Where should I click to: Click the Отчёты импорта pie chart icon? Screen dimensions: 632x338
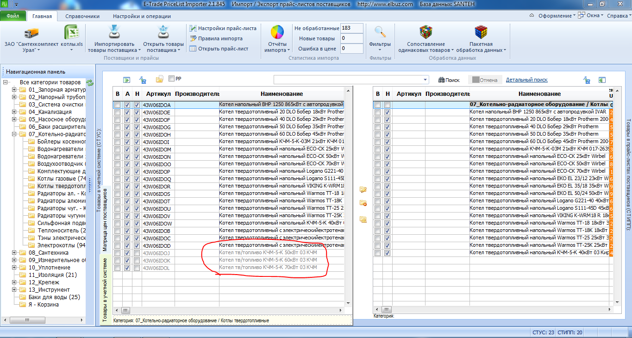(x=277, y=33)
